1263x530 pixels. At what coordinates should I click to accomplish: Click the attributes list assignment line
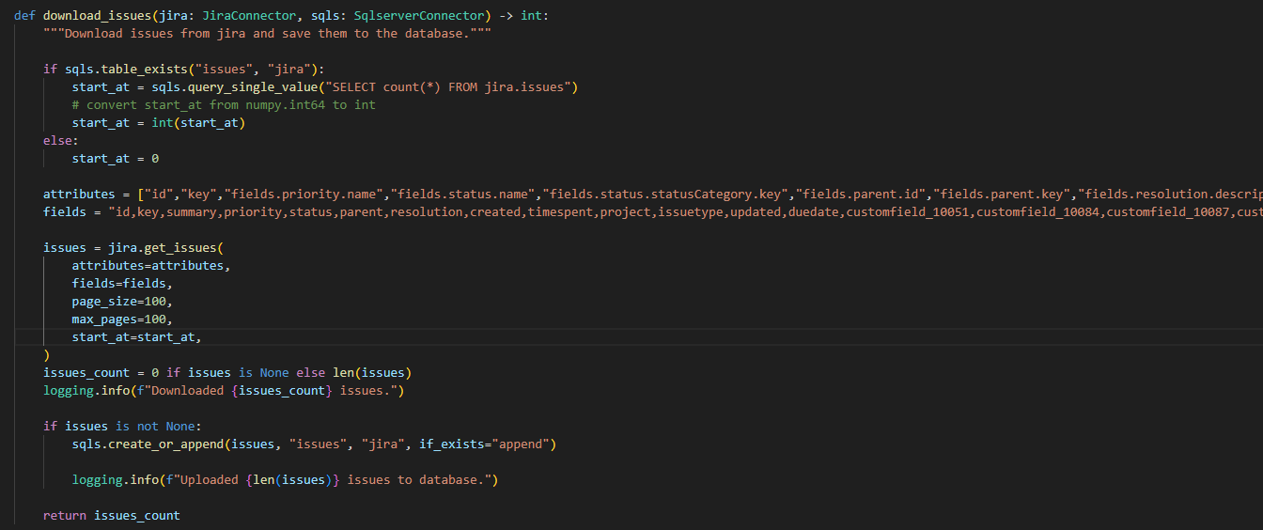[653, 195]
